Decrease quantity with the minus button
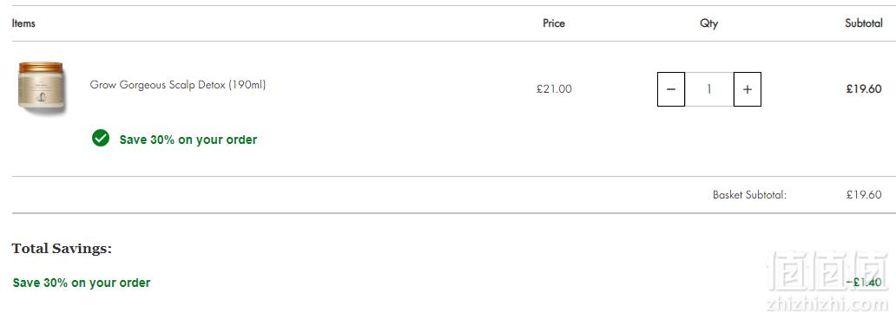 (671, 89)
